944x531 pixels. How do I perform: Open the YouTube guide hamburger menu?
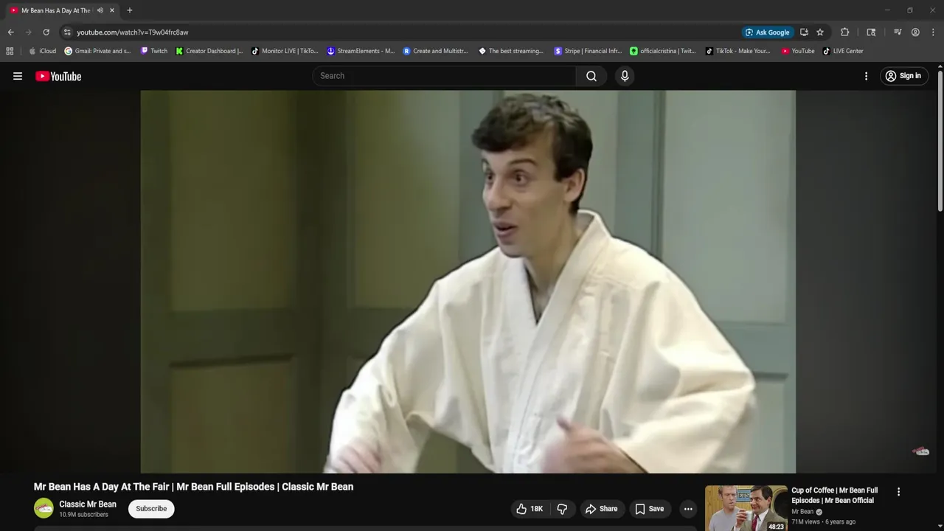pyautogui.click(x=18, y=76)
